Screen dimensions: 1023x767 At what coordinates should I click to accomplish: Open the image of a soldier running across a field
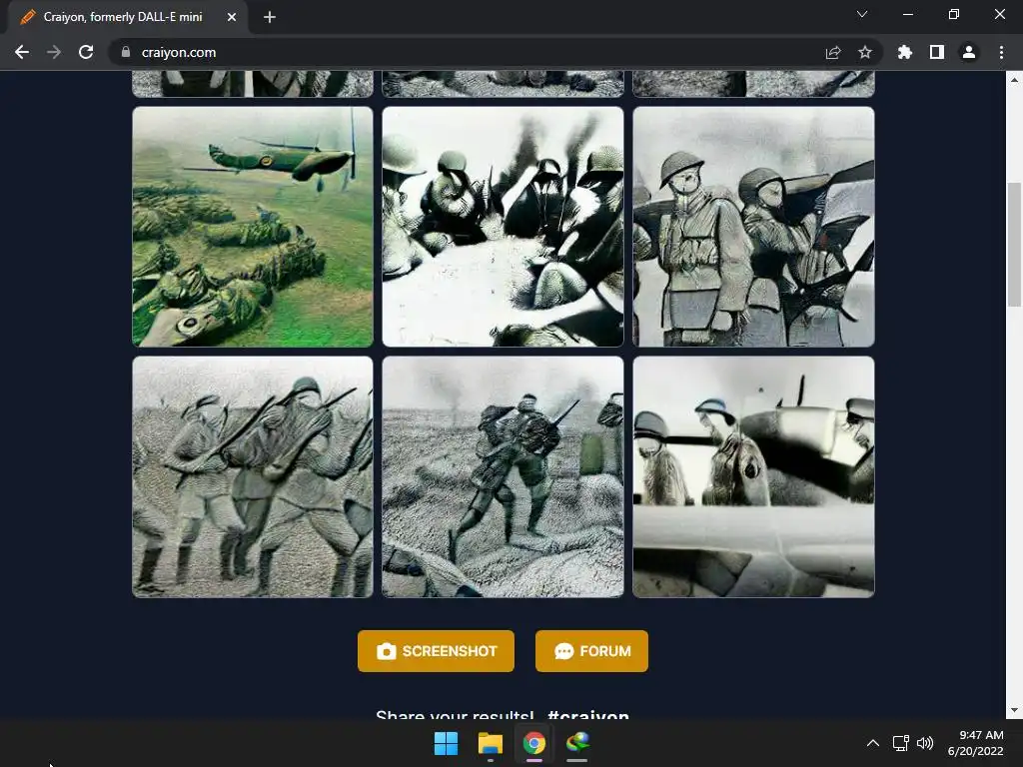click(x=504, y=476)
